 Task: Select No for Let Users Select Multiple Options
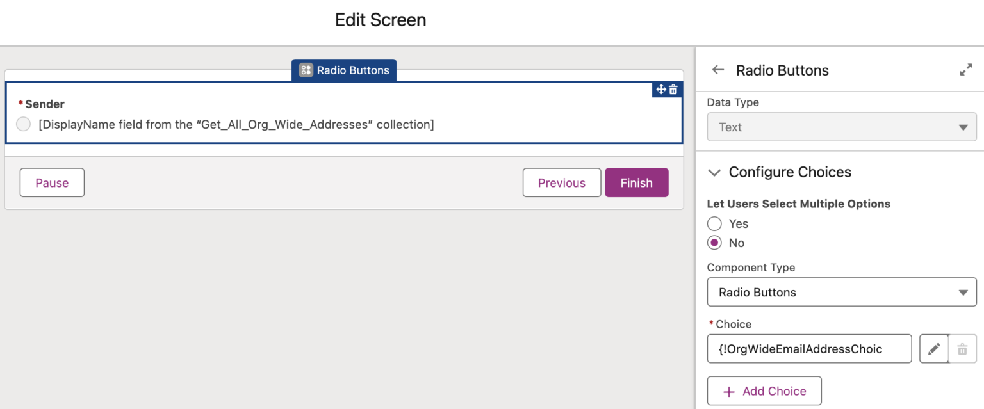(x=714, y=243)
